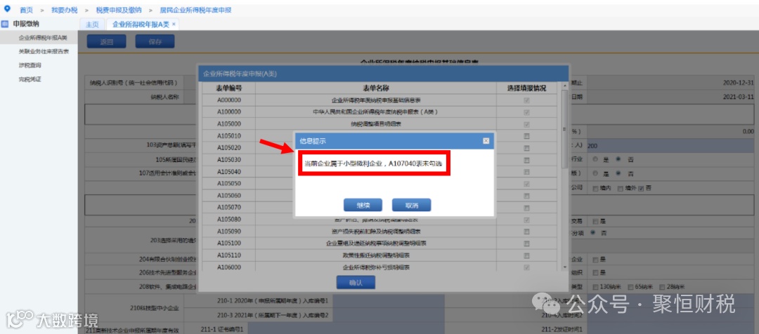Tick checkbox for form A105090
Screen dimensions: 759x334
tap(526, 232)
